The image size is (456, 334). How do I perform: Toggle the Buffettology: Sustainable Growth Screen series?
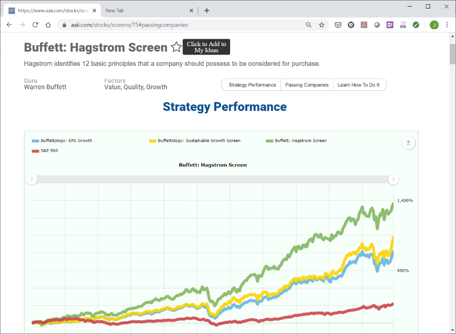[x=195, y=141]
